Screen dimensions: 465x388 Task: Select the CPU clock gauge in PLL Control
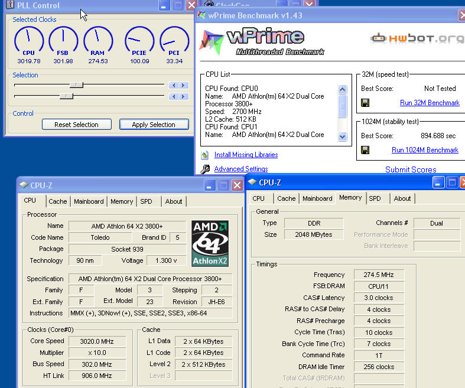[29, 41]
